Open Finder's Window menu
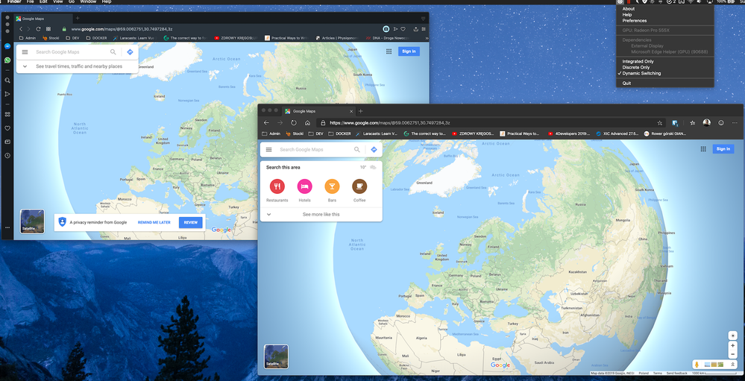Viewport: 745px width, 381px height. (x=88, y=2)
